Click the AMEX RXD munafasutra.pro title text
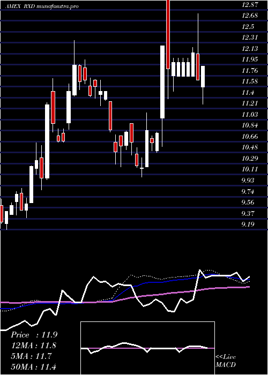 (x=42, y=6)
